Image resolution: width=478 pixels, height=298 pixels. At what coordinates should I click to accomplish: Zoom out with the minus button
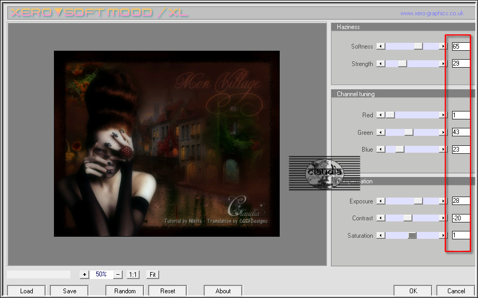click(x=118, y=275)
